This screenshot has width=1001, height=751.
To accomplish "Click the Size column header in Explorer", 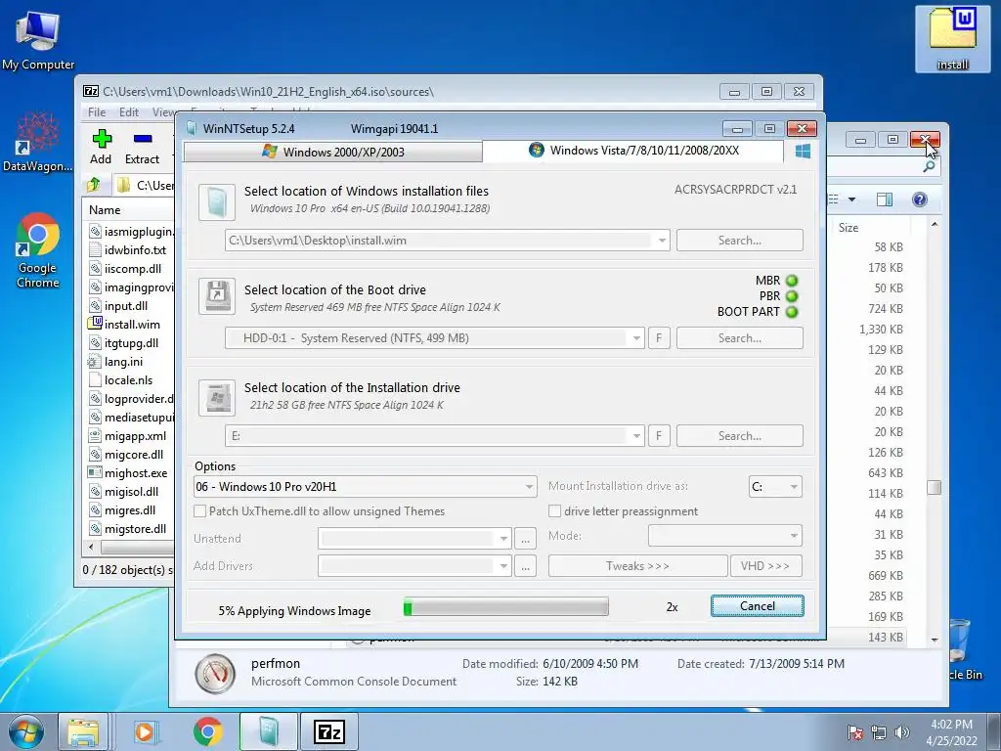I will pyautogui.click(x=849, y=227).
